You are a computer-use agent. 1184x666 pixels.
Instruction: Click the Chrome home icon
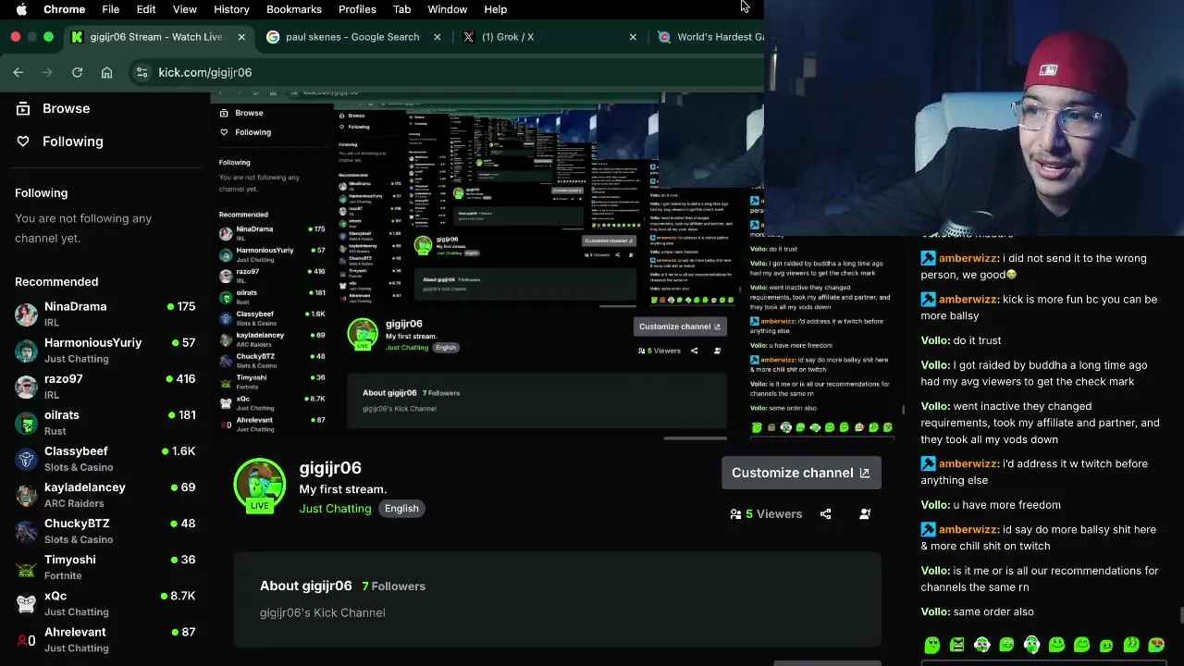tap(106, 72)
